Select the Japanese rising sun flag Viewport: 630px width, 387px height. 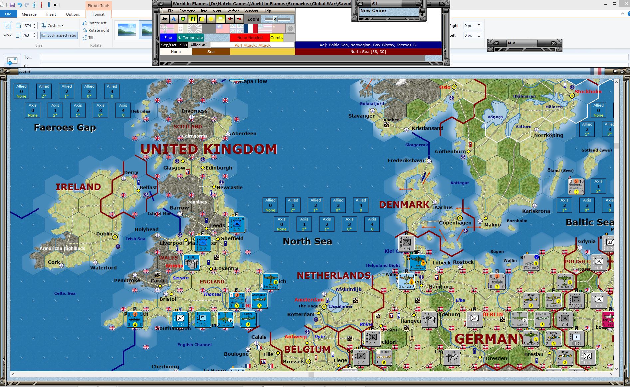tap(195, 29)
